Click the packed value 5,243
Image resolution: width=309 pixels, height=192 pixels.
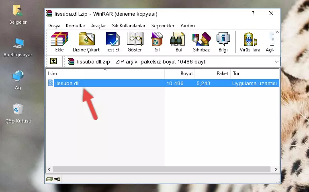pyautogui.click(x=203, y=83)
